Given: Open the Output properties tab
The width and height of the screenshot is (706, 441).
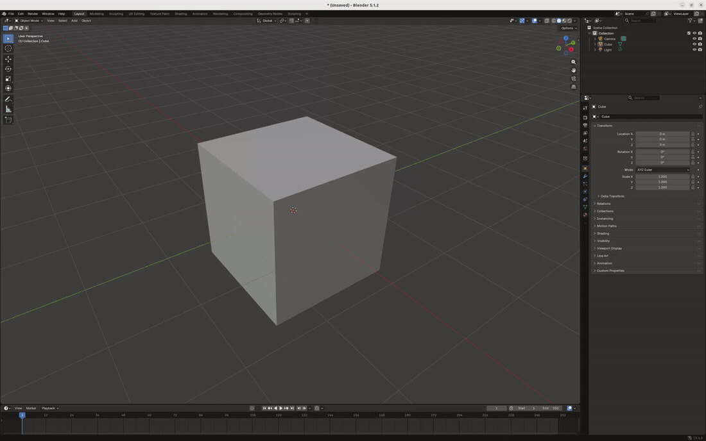Looking at the screenshot, I should [585, 126].
